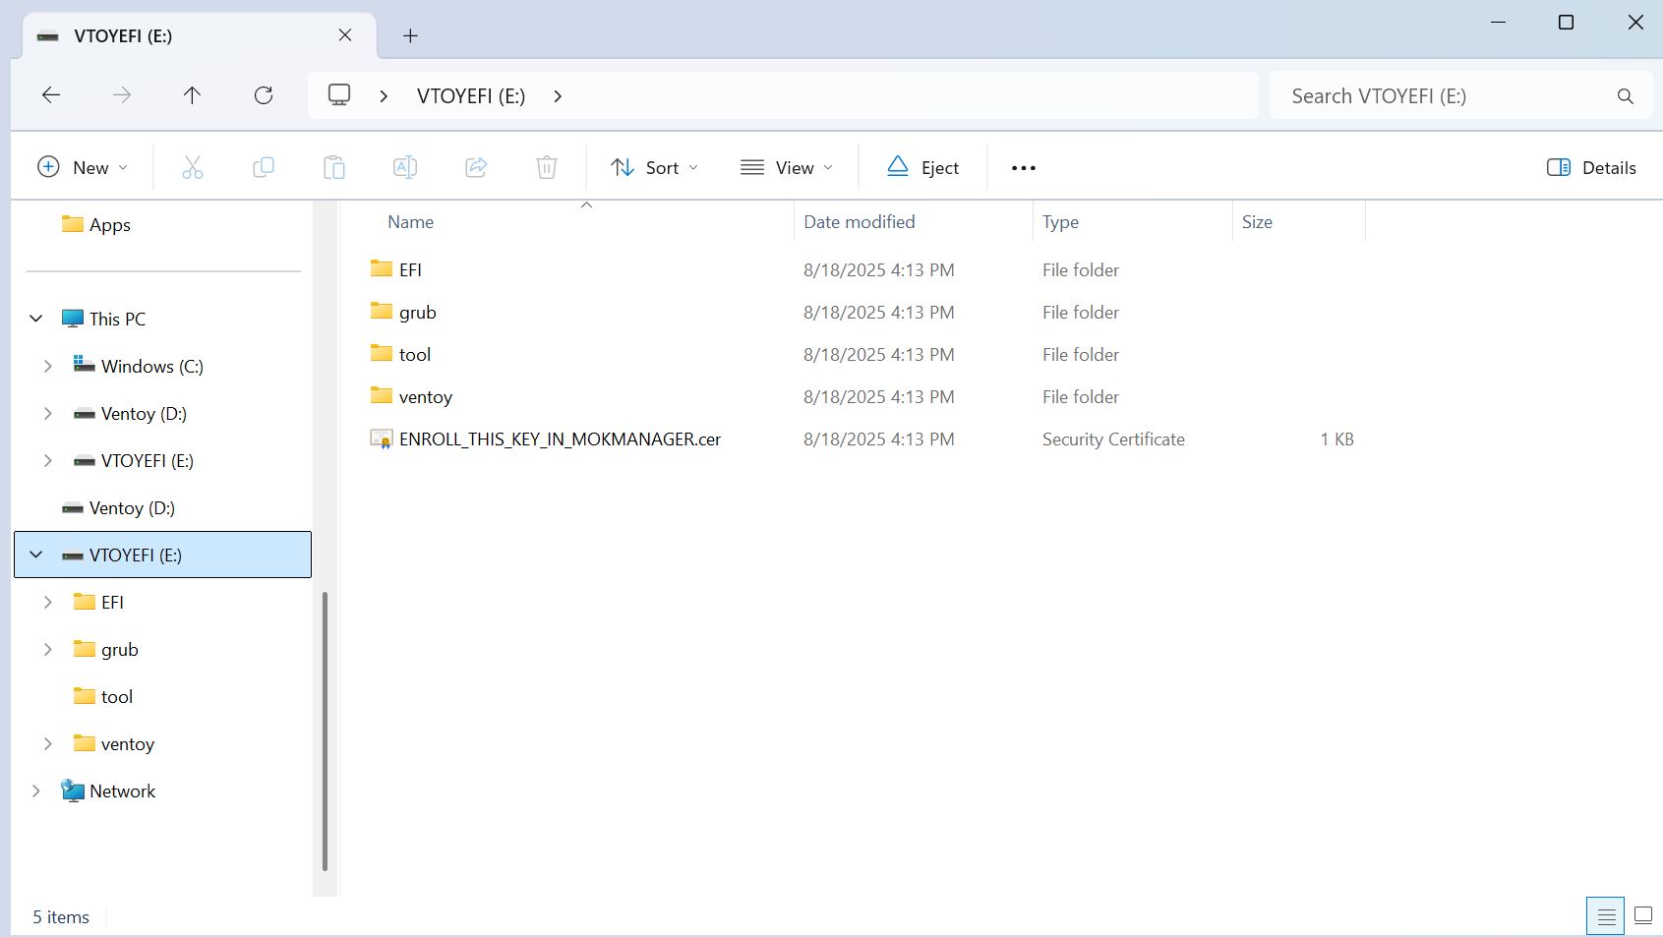Click the Search VTOYEFI (E:) box
The height and width of the screenshot is (937, 1663).
1446,96
